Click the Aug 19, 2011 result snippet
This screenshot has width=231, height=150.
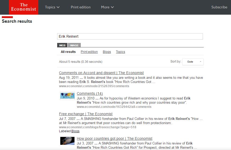pos(131,80)
